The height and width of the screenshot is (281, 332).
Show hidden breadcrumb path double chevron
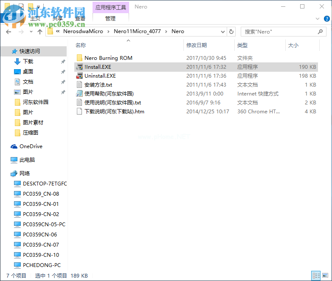[58, 31]
